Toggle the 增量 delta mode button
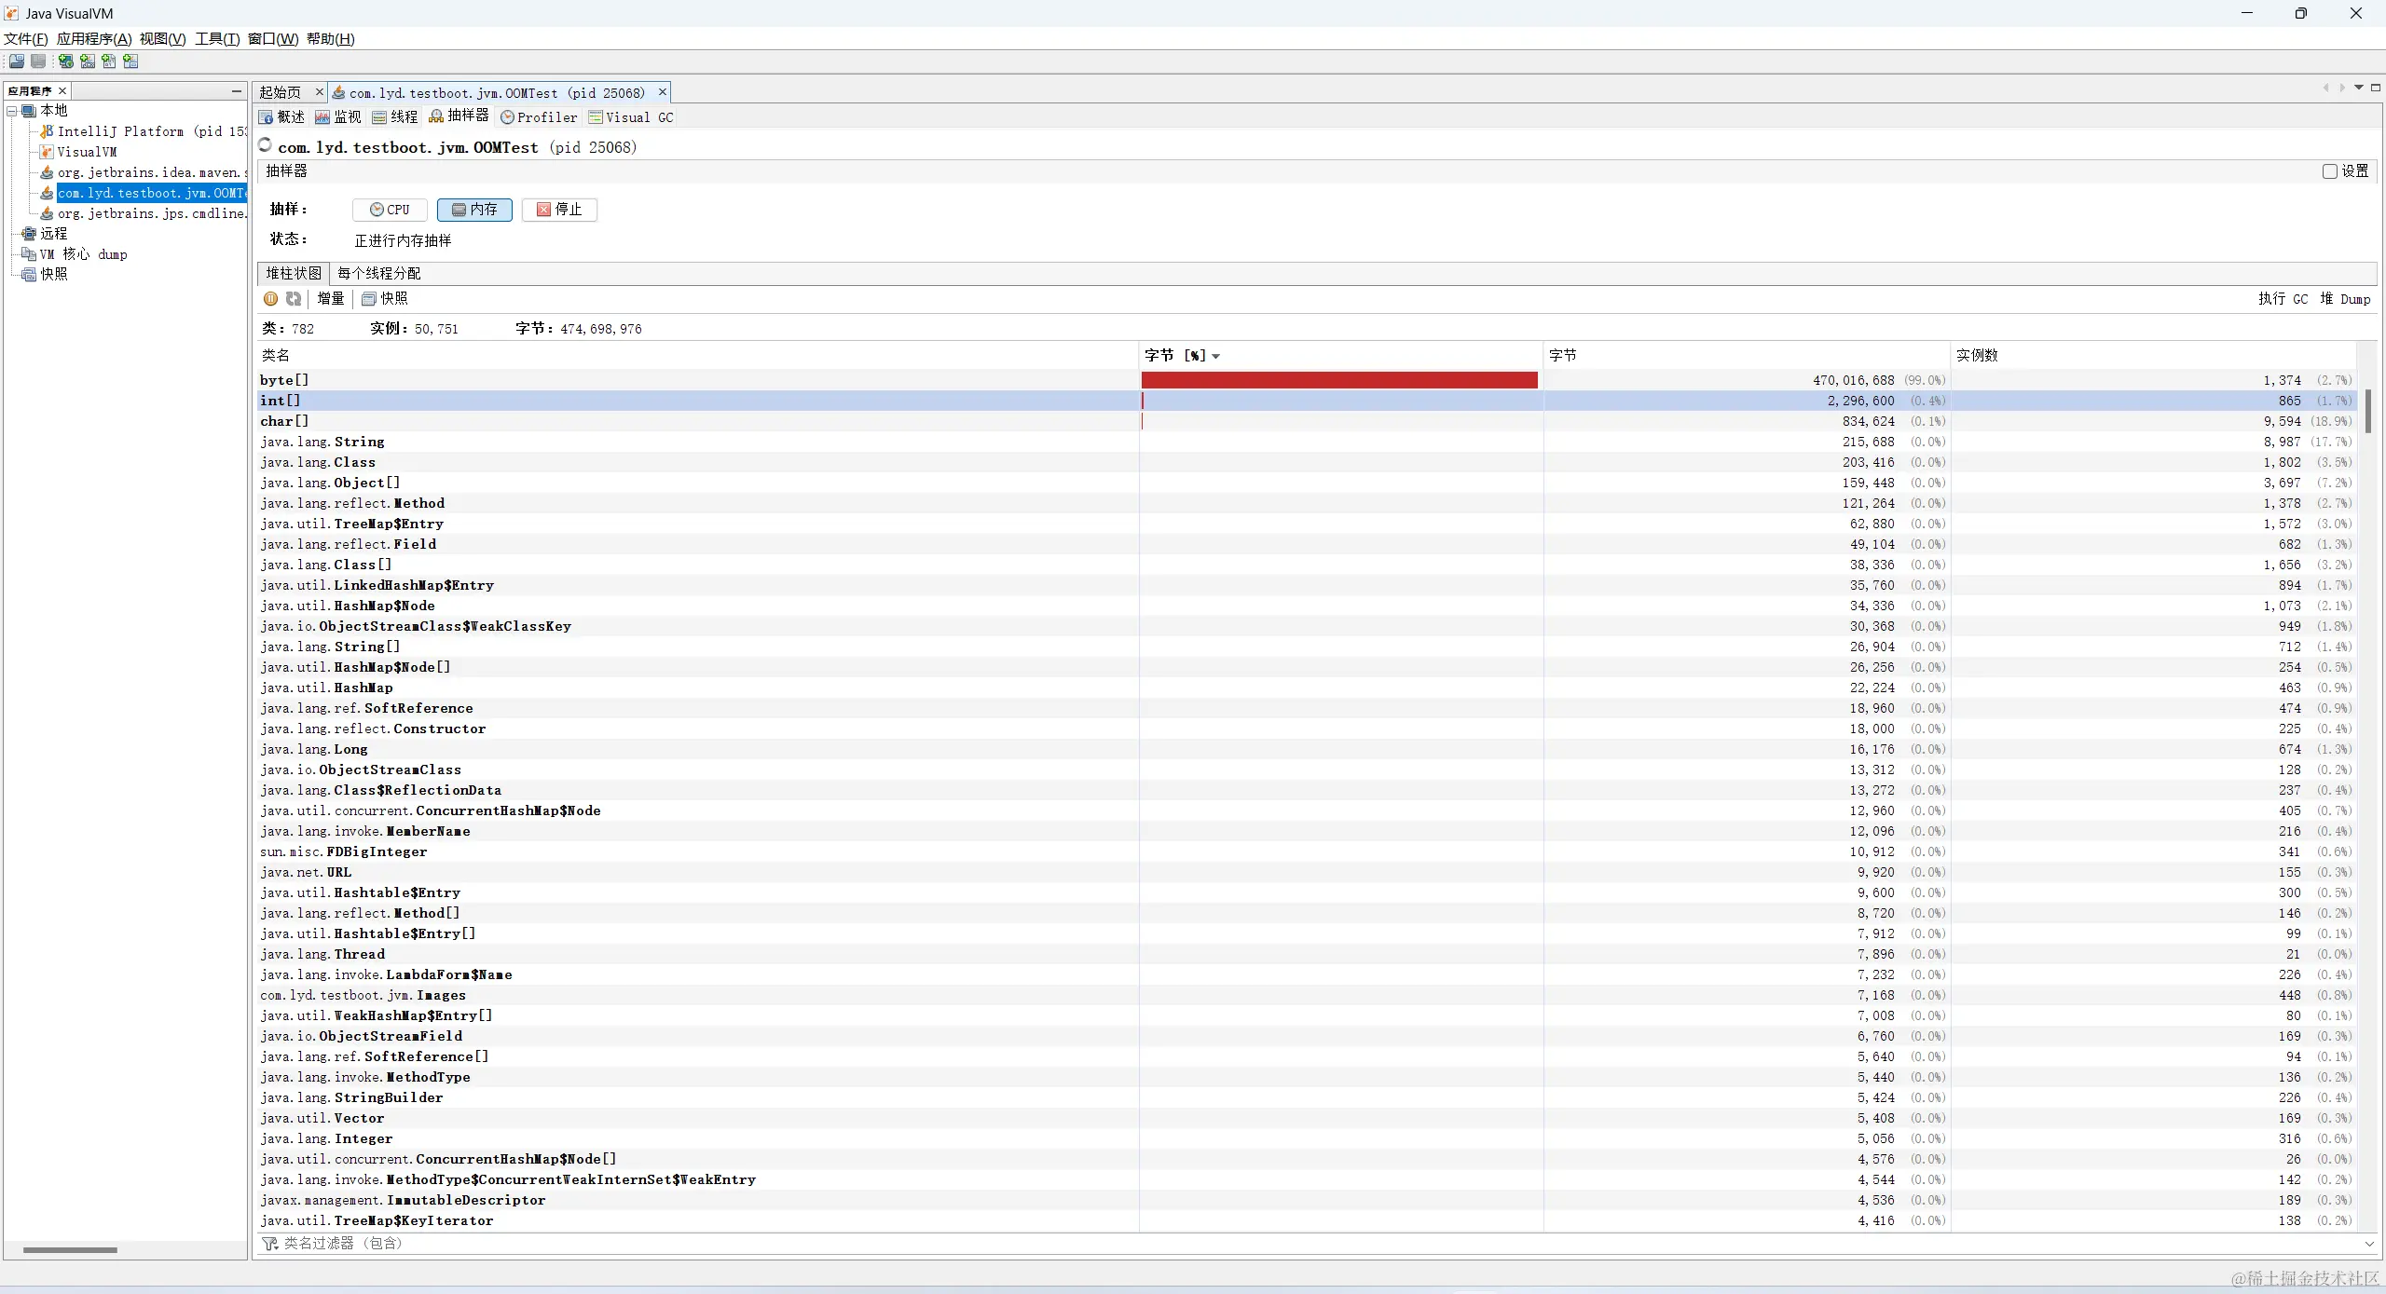 pos(330,299)
